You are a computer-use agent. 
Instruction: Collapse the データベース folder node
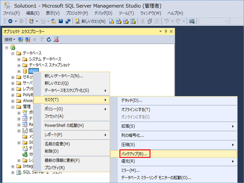(13, 53)
